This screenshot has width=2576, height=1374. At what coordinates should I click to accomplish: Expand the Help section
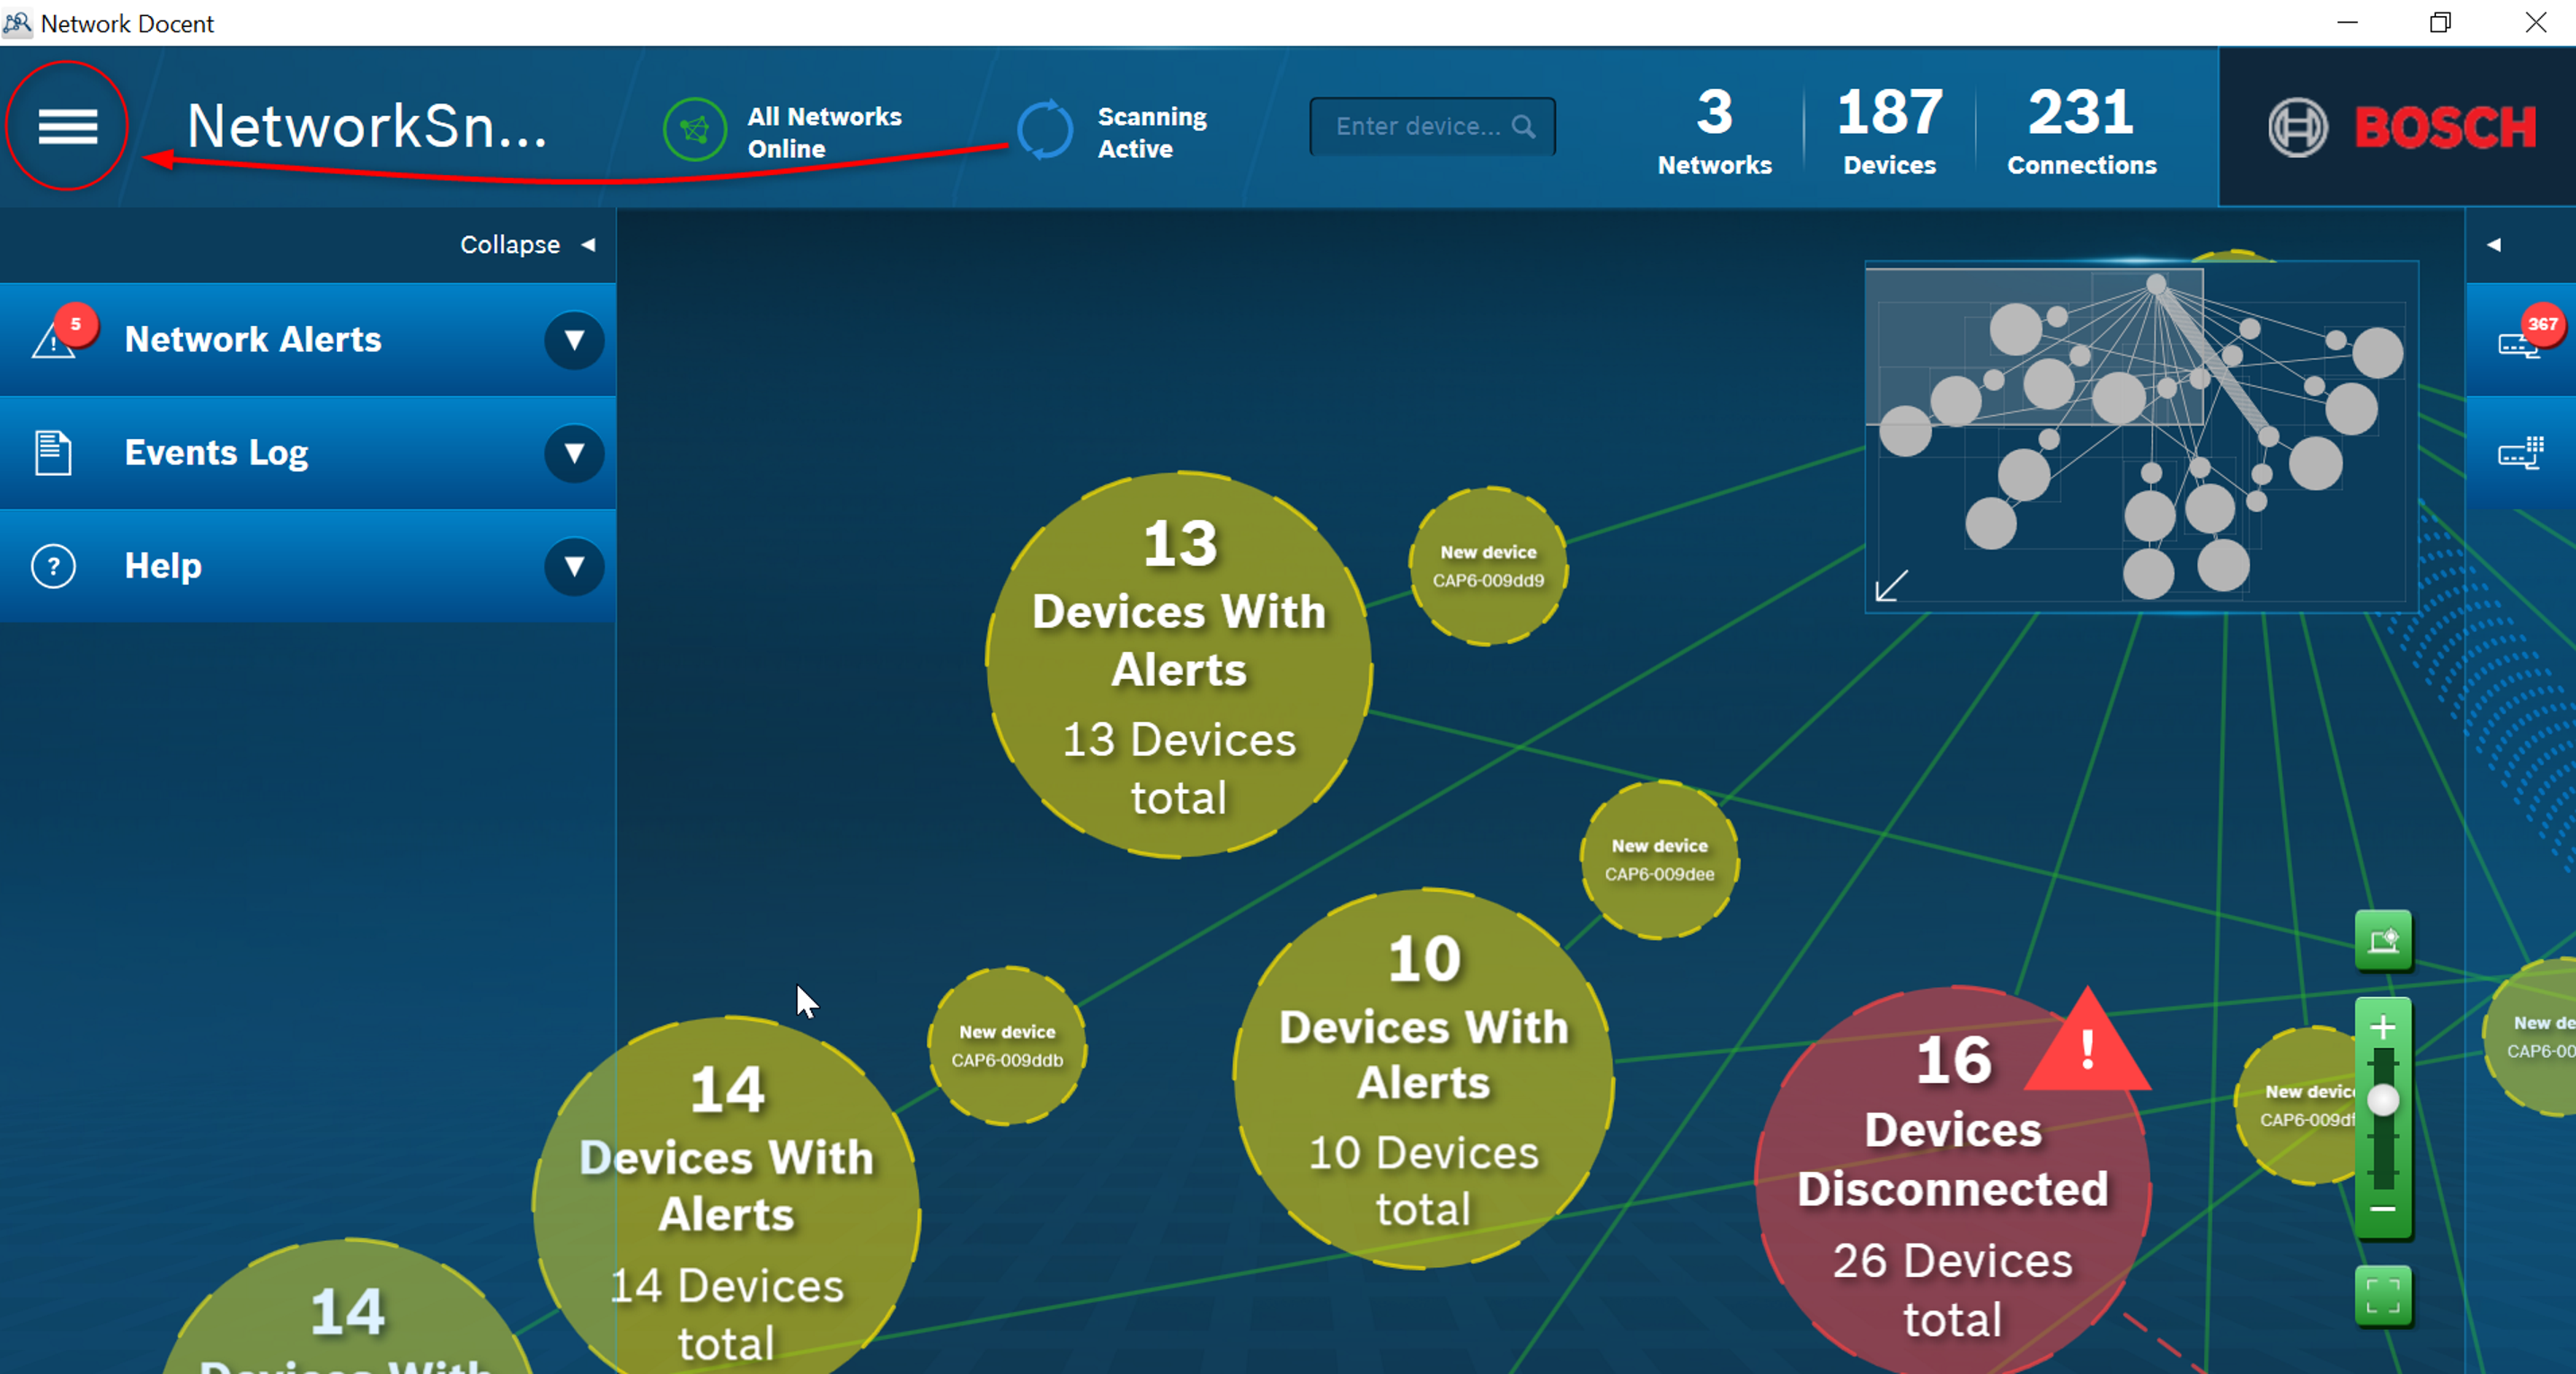pyautogui.click(x=573, y=566)
